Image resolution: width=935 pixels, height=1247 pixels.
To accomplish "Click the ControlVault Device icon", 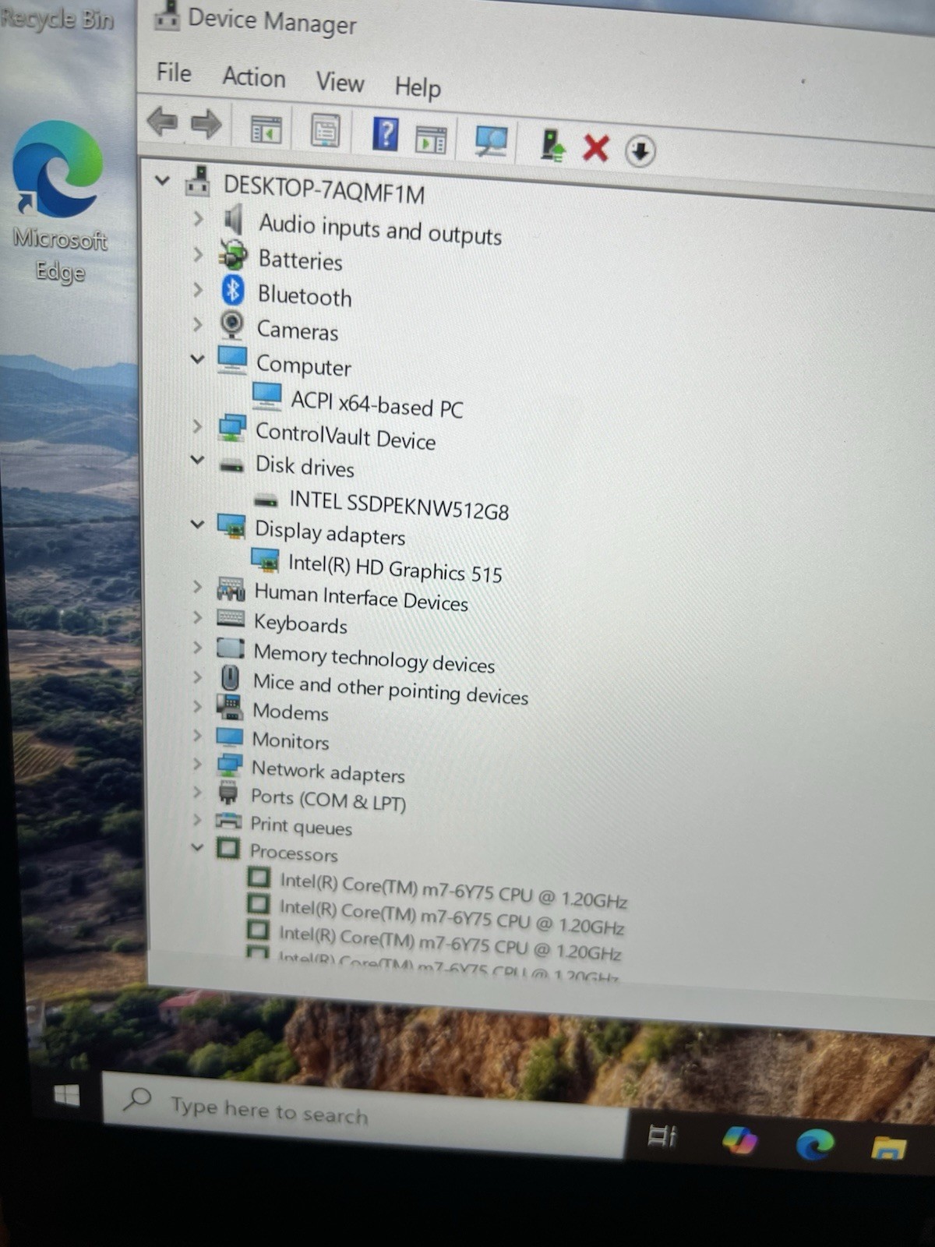I will click(x=231, y=427).
